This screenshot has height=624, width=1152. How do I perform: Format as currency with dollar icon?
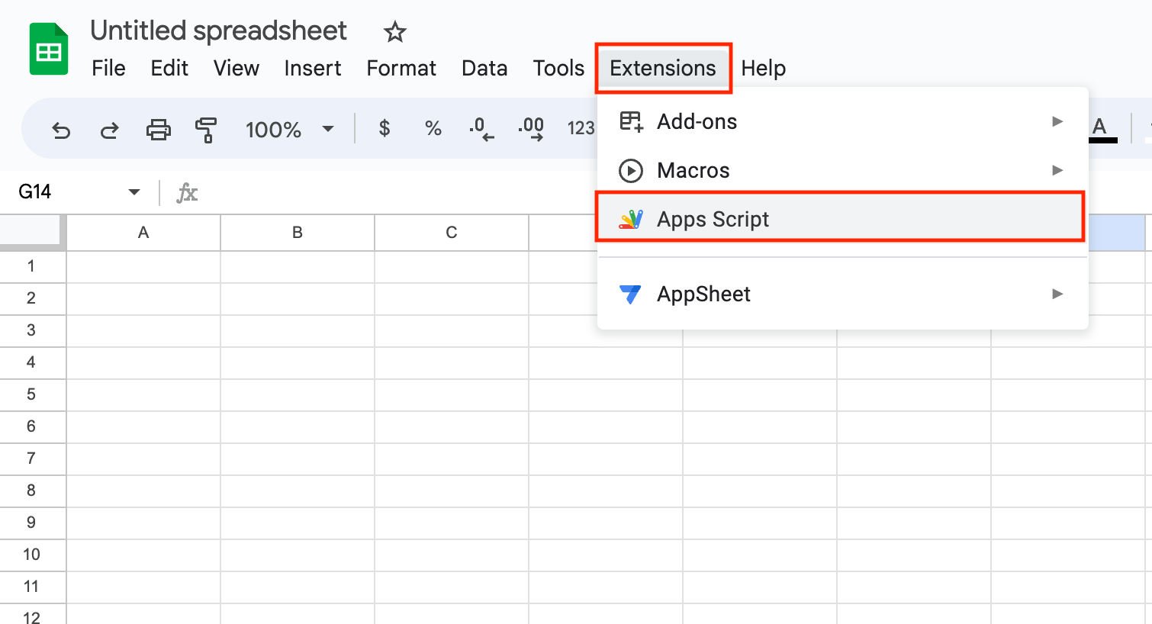(385, 129)
